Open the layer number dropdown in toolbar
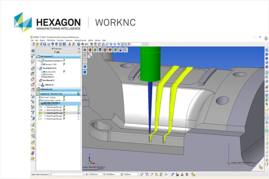The width and height of the screenshot is (269, 179). point(141,44)
